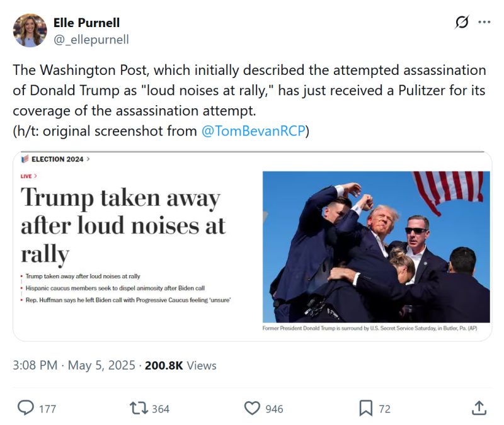This screenshot has width=504, height=425.
Task: Click the flag icon beside ELECTION 2024
Action: click(x=25, y=159)
